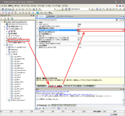This screenshot has height=116, width=125.
Task: Open the DefaultBuild configuration dropdown
Action: pyautogui.click(x=89, y=9)
